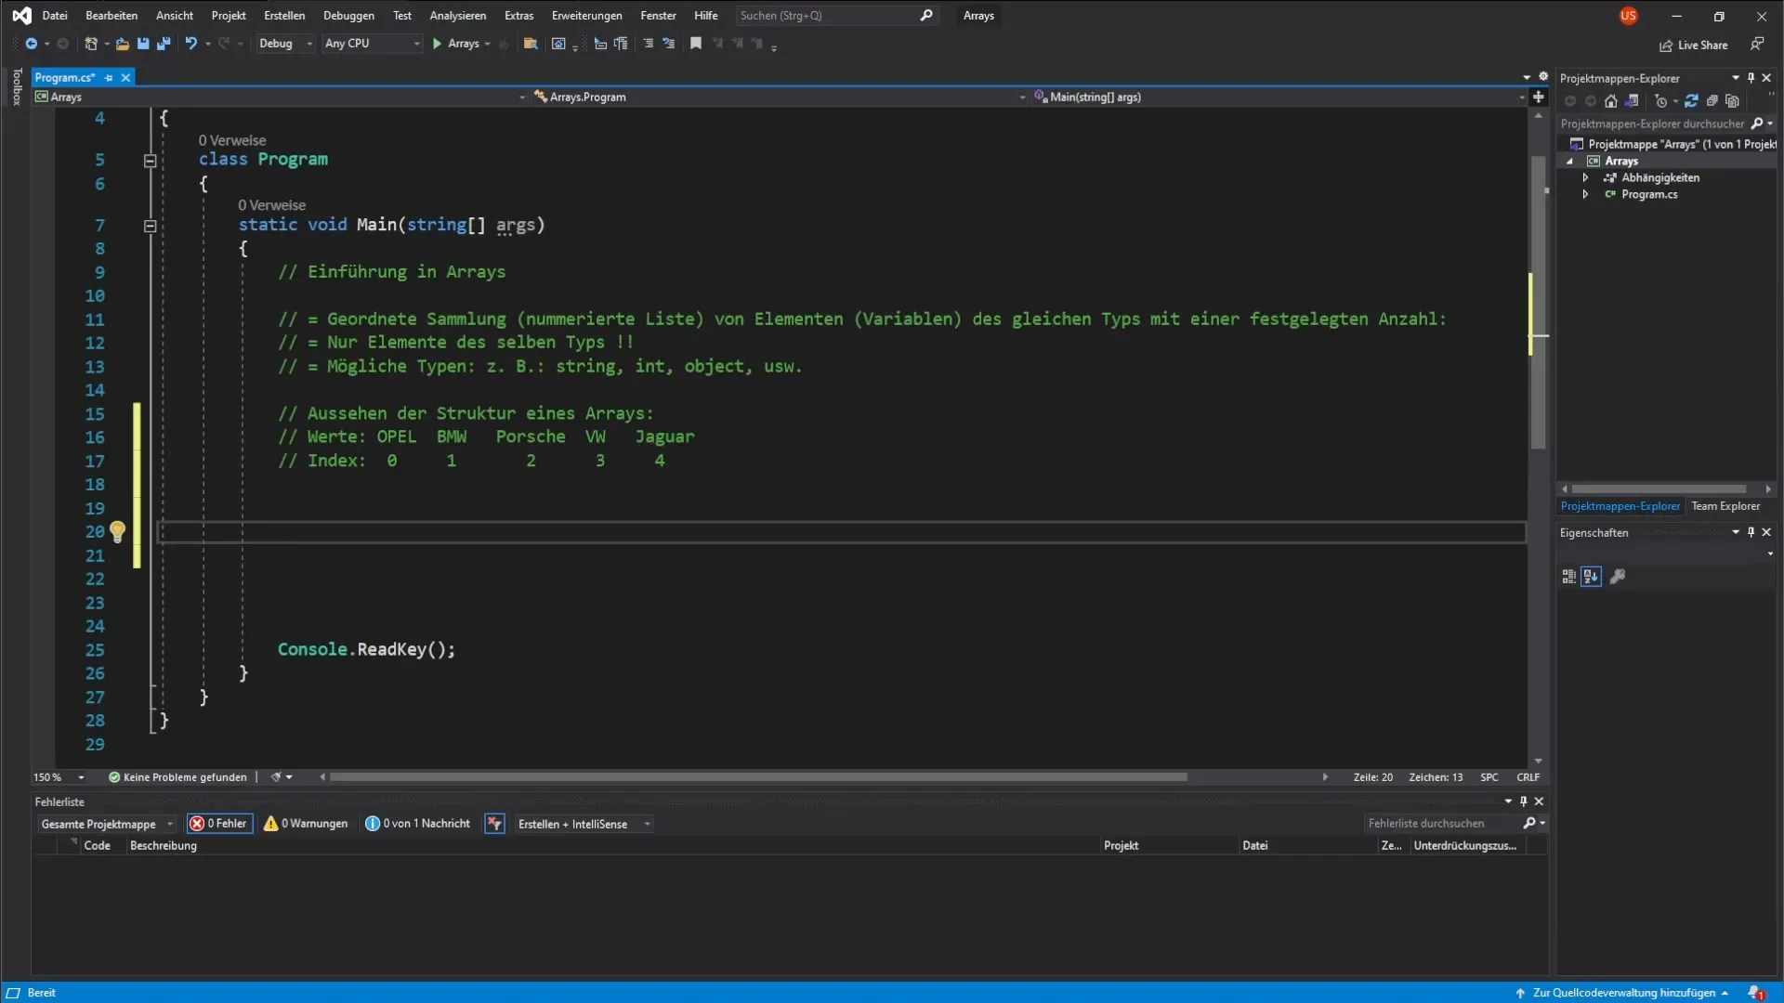Collapse the Main method code block
1784x1003 pixels.
[x=150, y=226]
